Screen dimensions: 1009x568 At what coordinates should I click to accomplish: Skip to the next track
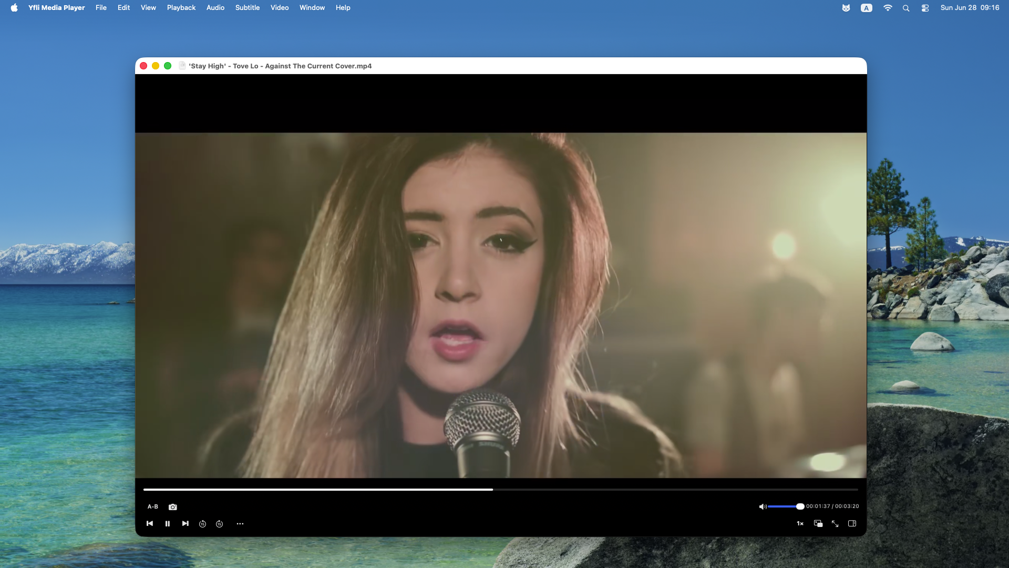pyautogui.click(x=186, y=523)
